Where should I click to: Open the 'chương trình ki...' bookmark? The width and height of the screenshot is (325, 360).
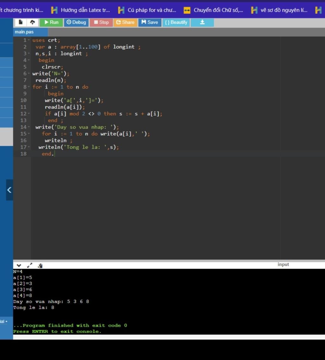22,10
